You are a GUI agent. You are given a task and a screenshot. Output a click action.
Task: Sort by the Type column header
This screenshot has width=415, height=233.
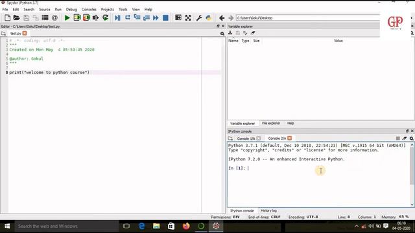[245, 41]
